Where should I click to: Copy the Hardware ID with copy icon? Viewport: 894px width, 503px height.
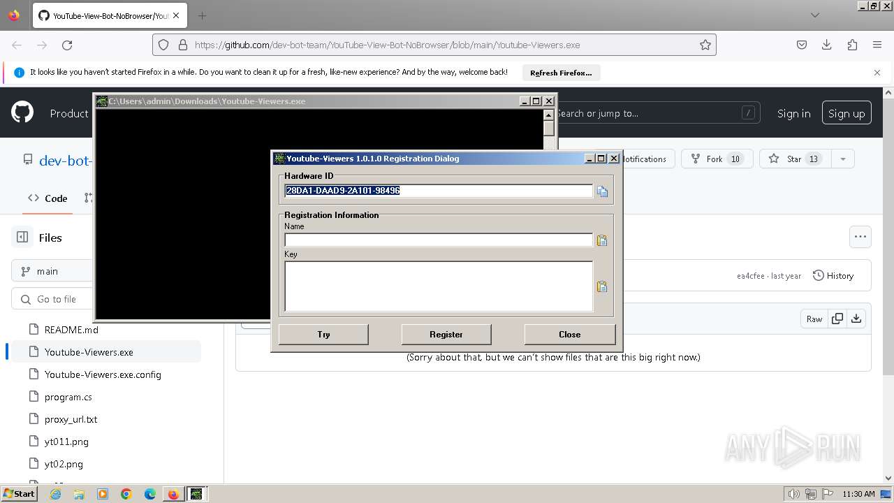coord(602,191)
